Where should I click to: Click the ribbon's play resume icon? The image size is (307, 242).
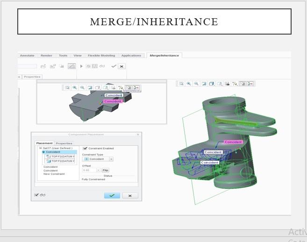[82, 66]
